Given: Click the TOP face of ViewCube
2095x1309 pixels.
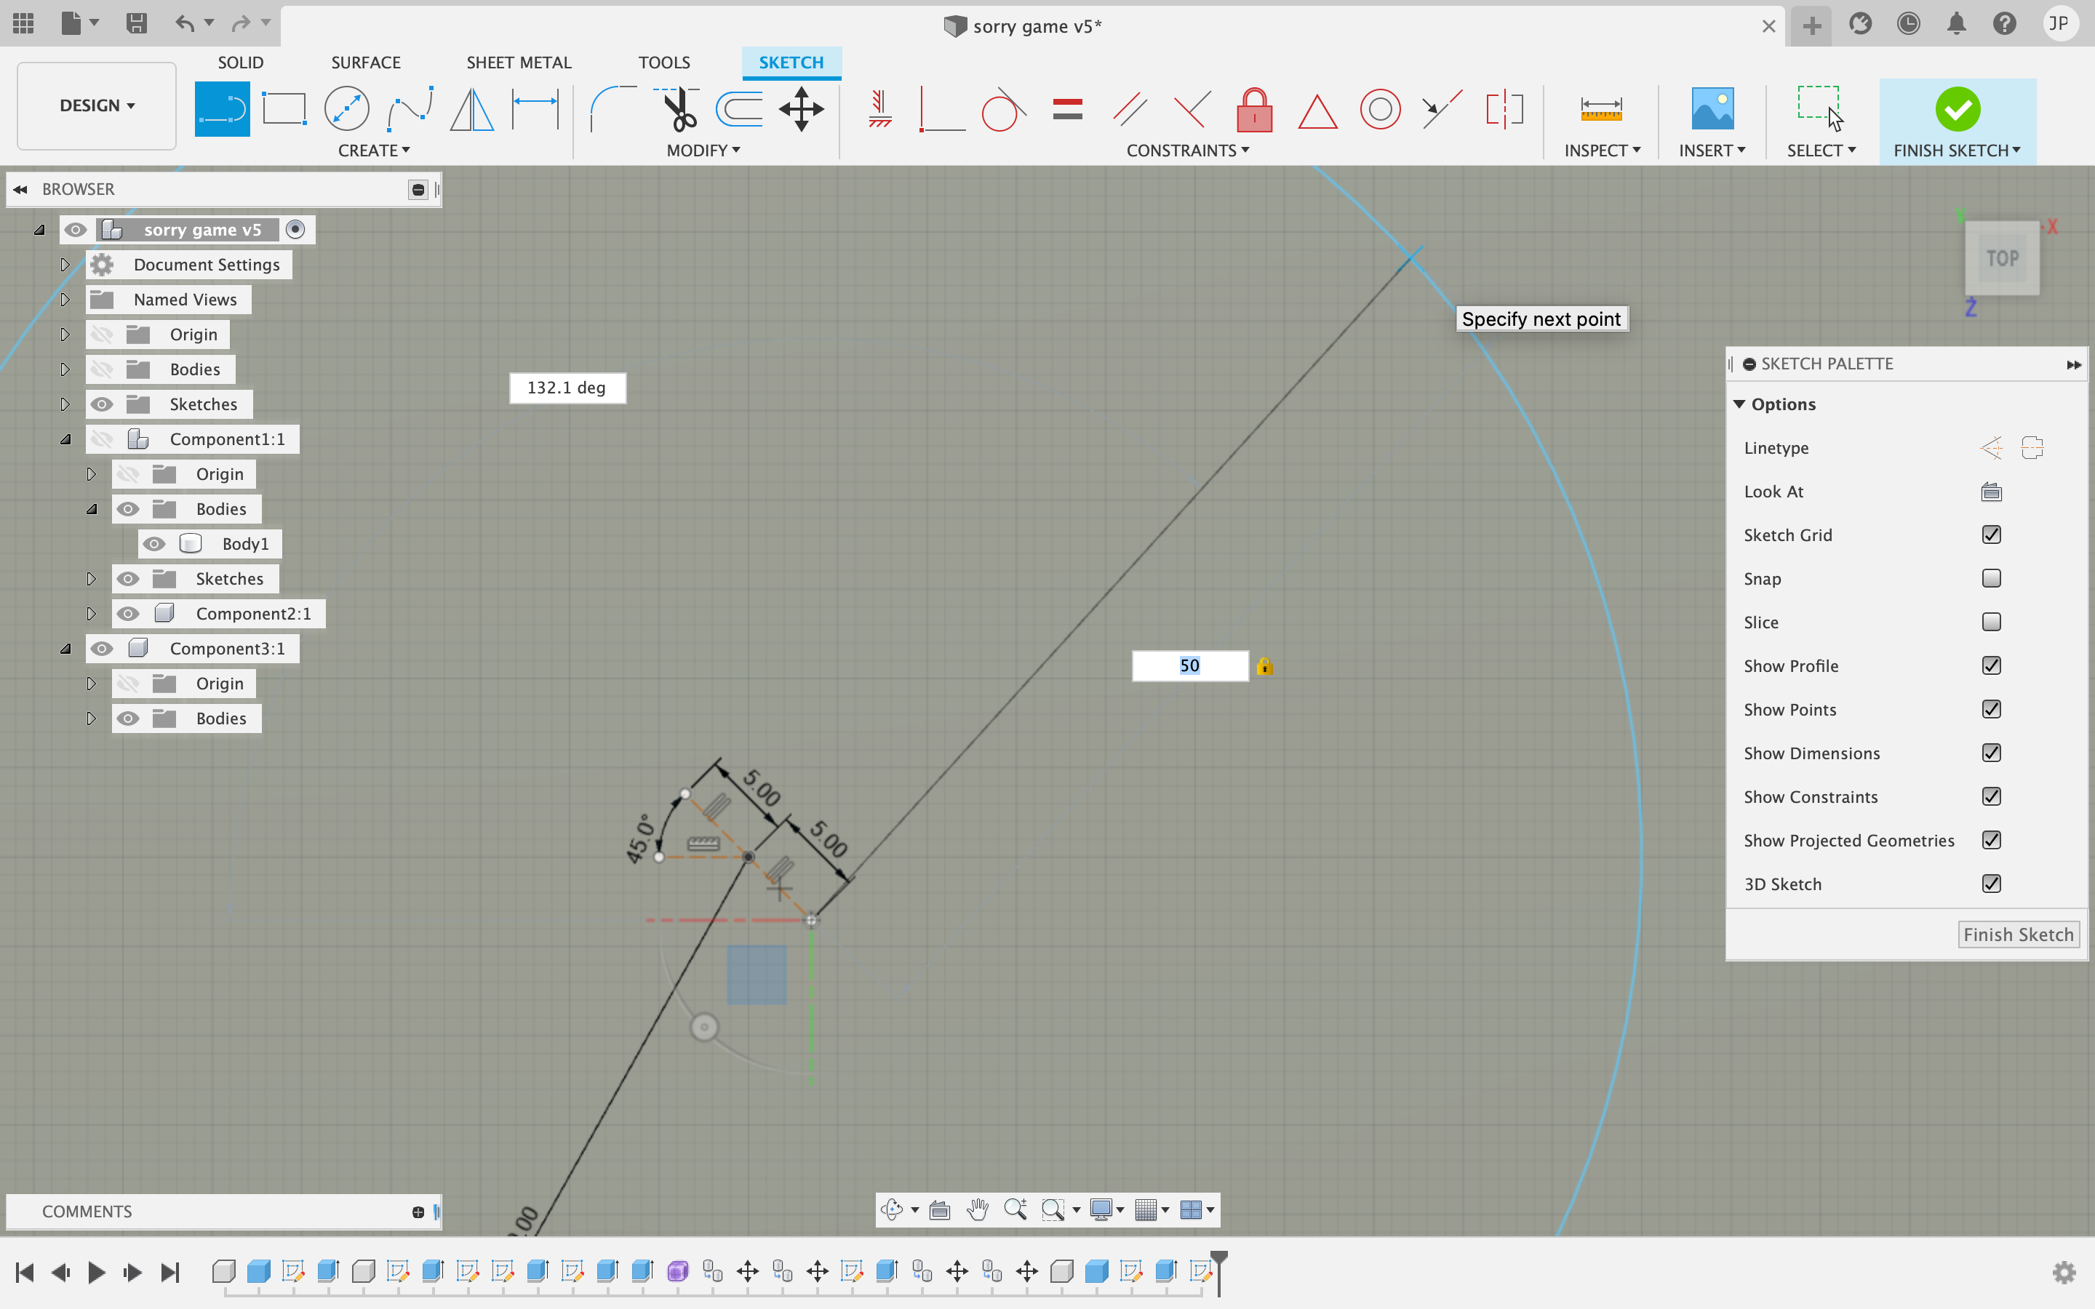Looking at the screenshot, I should [x=2001, y=258].
